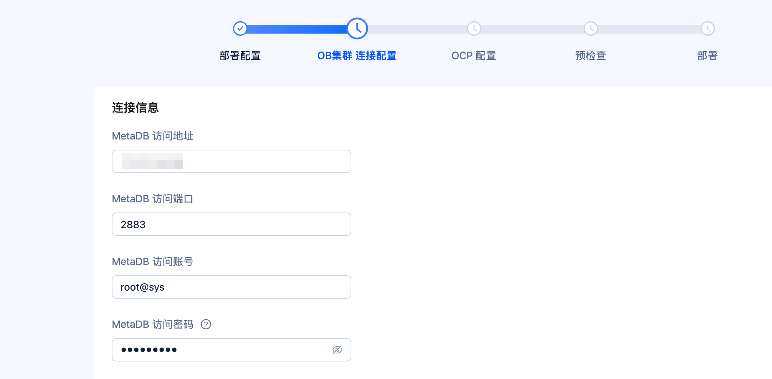The image size is (772, 379).
Task: Select the OB集群 连接配置 step label
Action: point(357,55)
